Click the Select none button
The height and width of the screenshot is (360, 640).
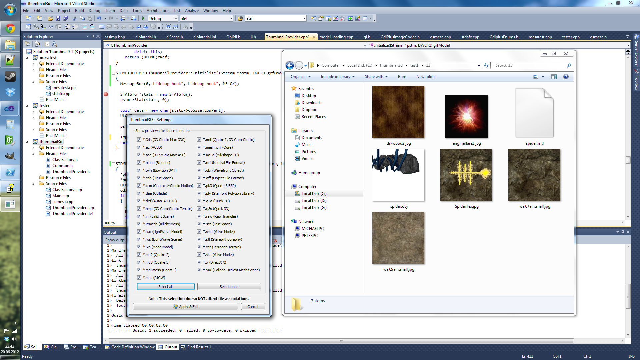(x=229, y=287)
